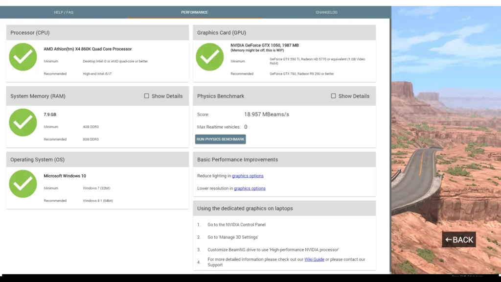
Task: Click '(Memory might be off, this is WIP)' note
Action: [x=257, y=50]
